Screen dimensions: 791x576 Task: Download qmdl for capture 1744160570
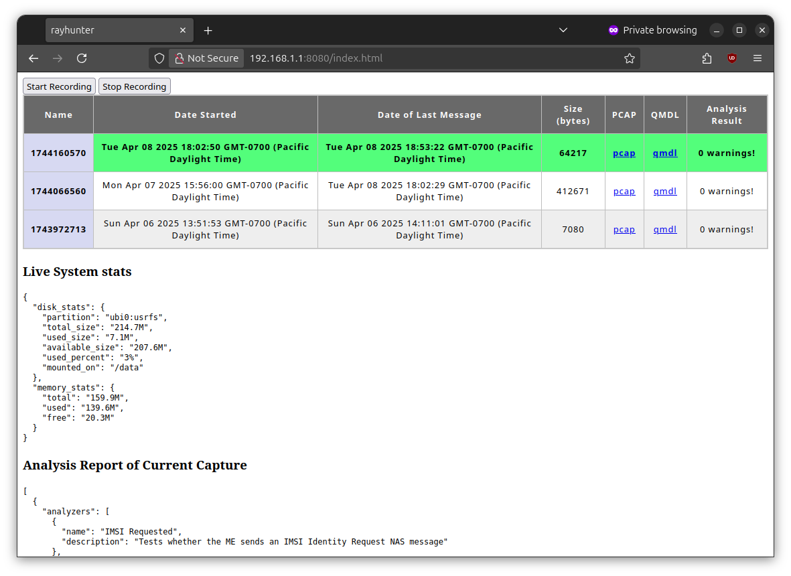click(665, 153)
